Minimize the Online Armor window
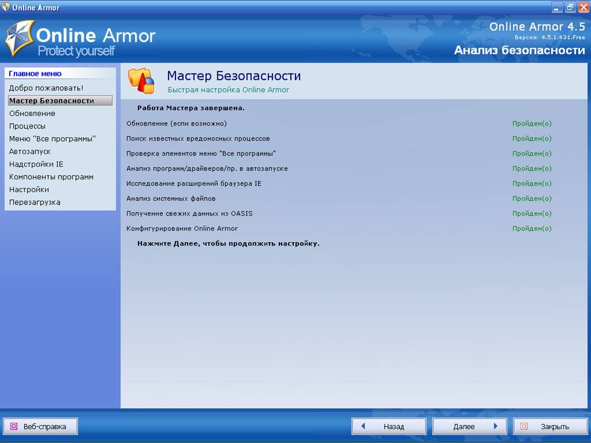 tap(557, 8)
